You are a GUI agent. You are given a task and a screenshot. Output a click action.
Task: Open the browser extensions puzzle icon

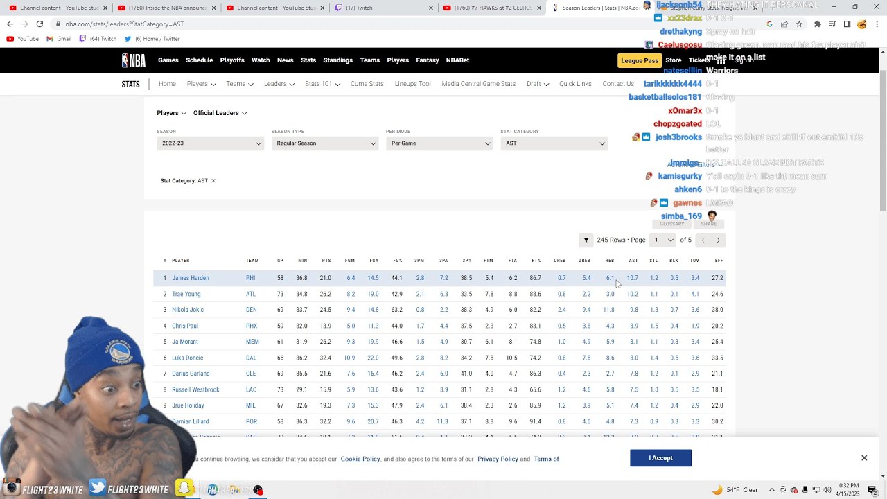tap(818, 24)
